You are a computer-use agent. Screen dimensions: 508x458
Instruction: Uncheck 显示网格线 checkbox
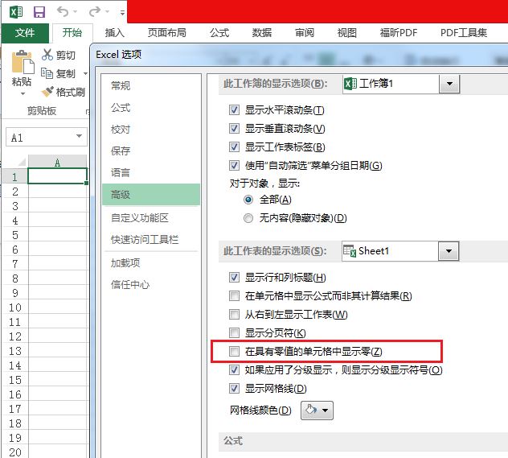pos(234,389)
